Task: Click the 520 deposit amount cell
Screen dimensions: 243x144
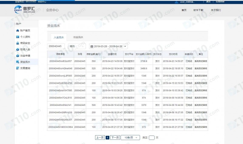Action: [x=94, y=69]
